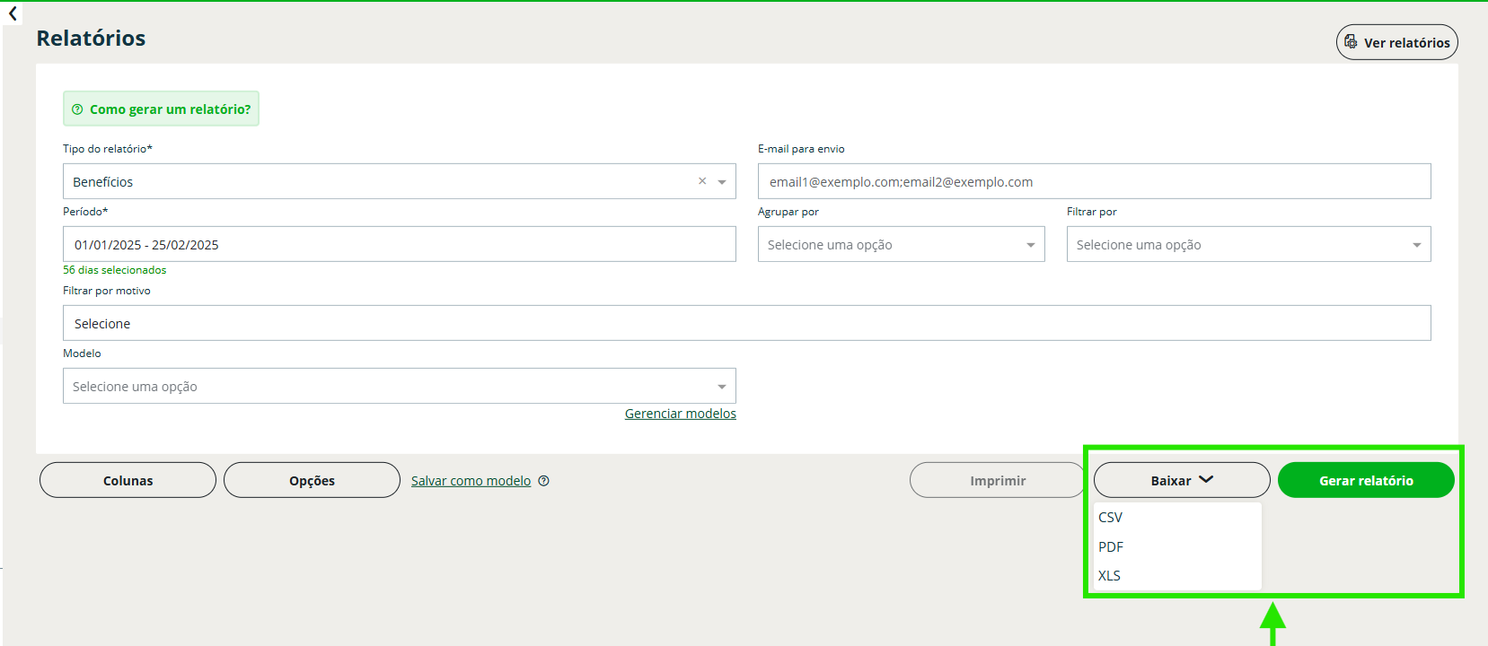The height and width of the screenshot is (646, 1488).
Task: Click the back arrow icon
Action: pyautogui.click(x=13, y=13)
